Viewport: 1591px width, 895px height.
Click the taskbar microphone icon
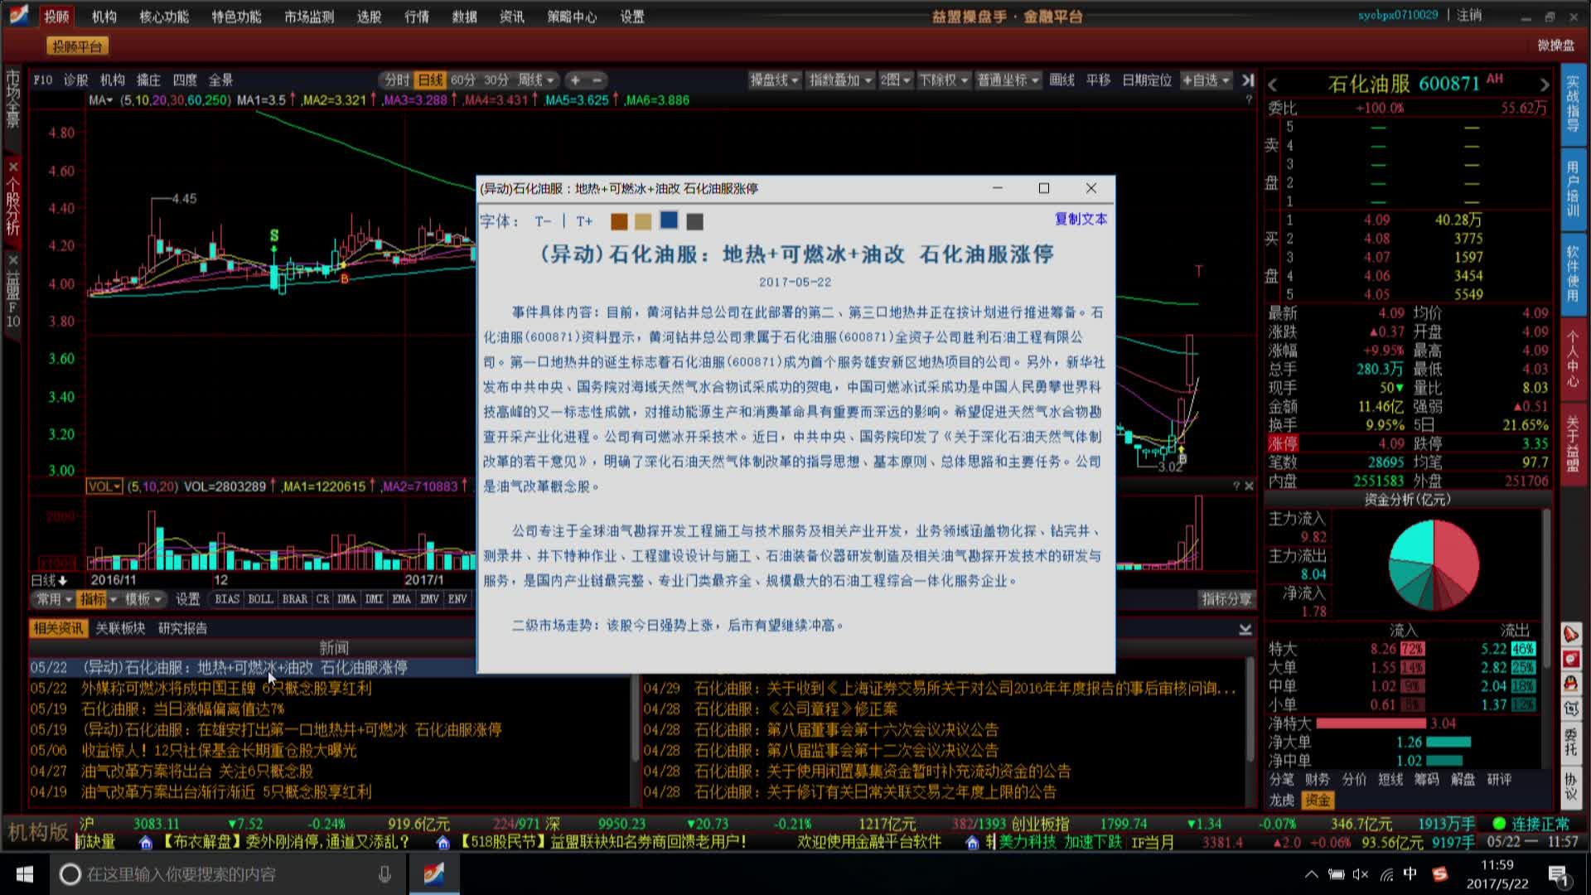(x=384, y=874)
